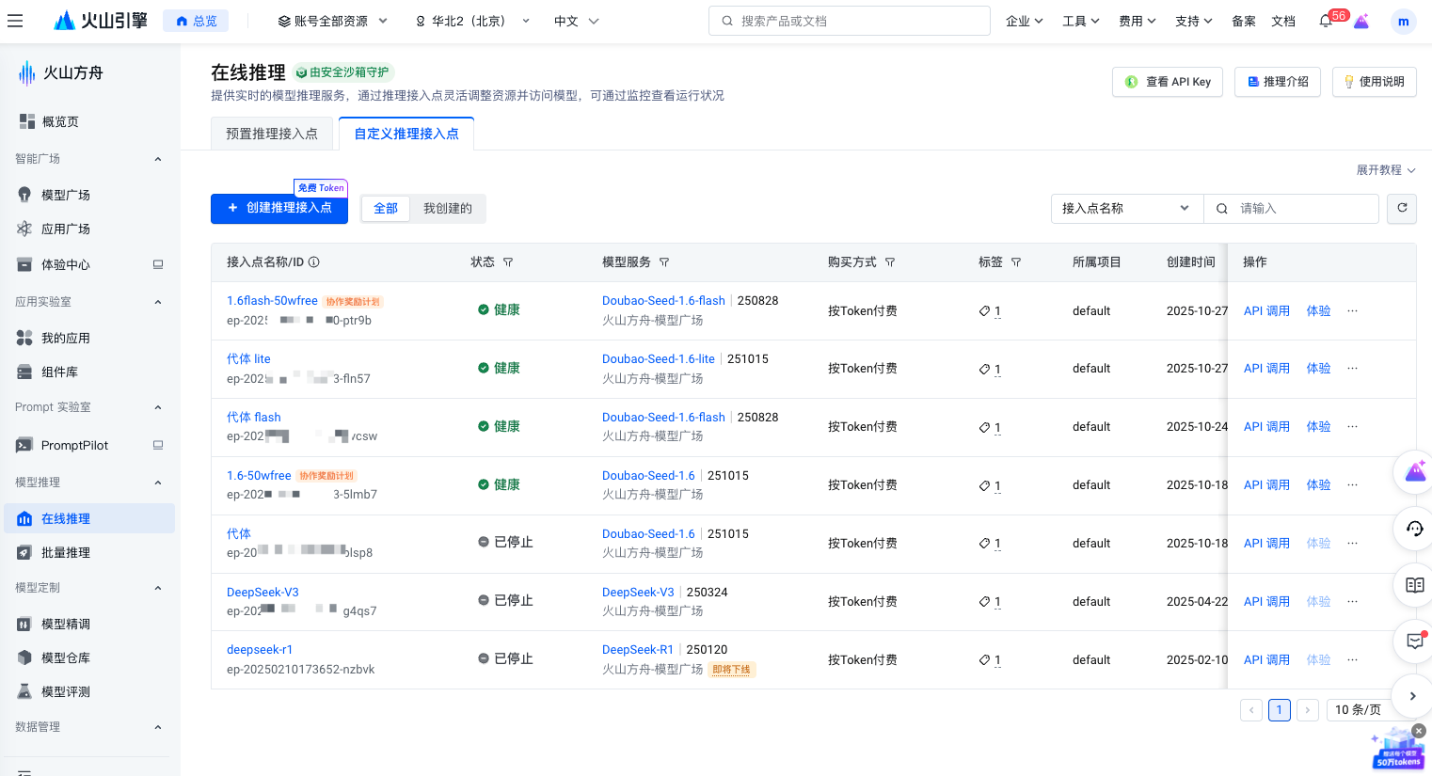
Task: Click 推理介绍 button
Action: (x=1278, y=82)
